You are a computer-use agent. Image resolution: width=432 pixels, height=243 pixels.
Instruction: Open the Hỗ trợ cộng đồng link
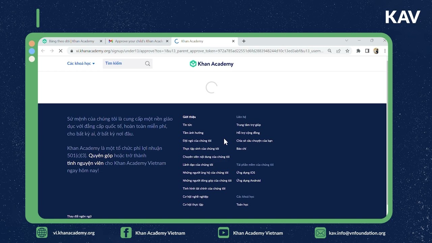click(x=248, y=133)
